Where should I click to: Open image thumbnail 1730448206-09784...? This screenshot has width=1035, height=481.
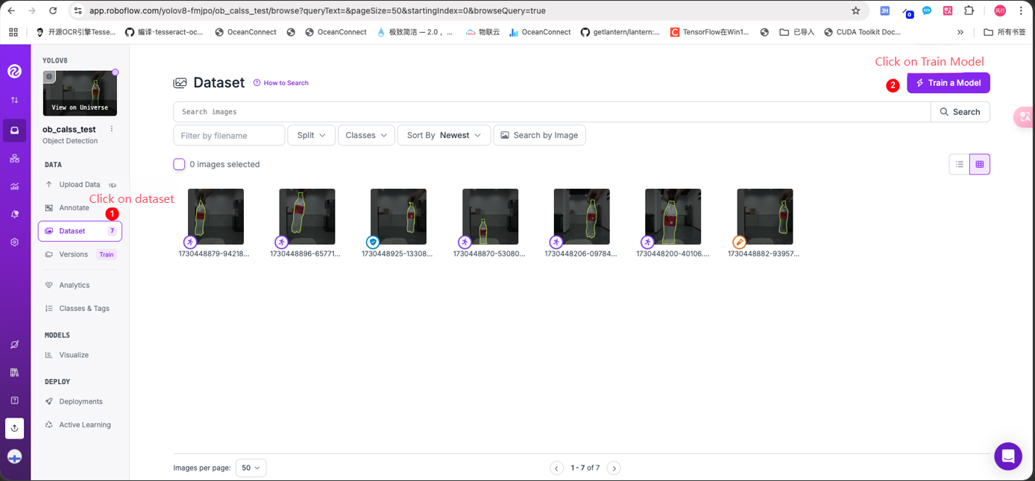coord(582,216)
